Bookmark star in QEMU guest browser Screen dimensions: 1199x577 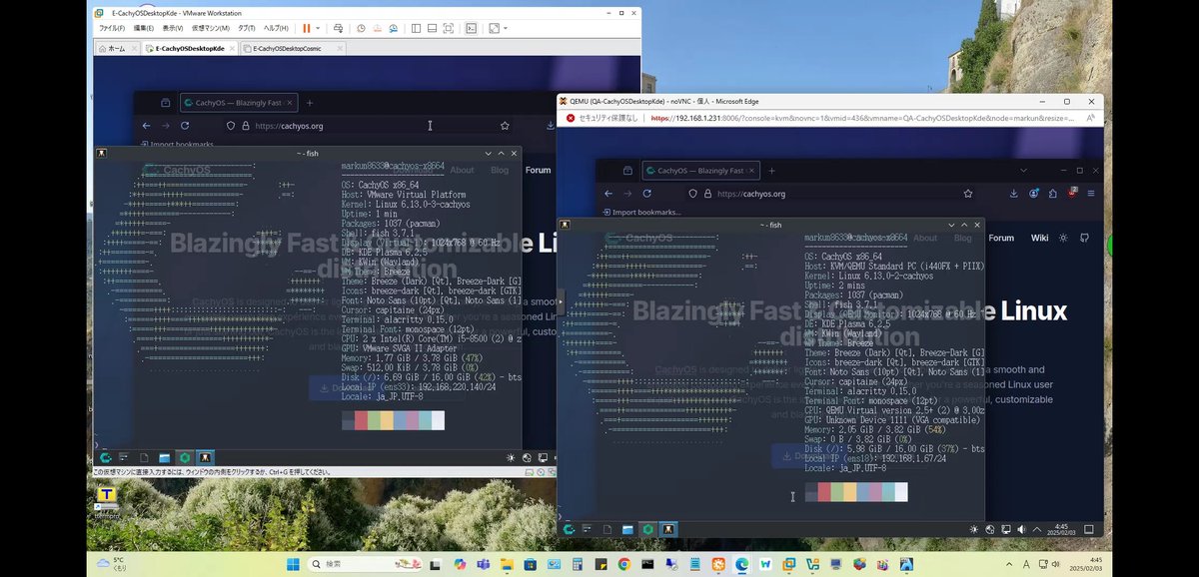point(968,194)
